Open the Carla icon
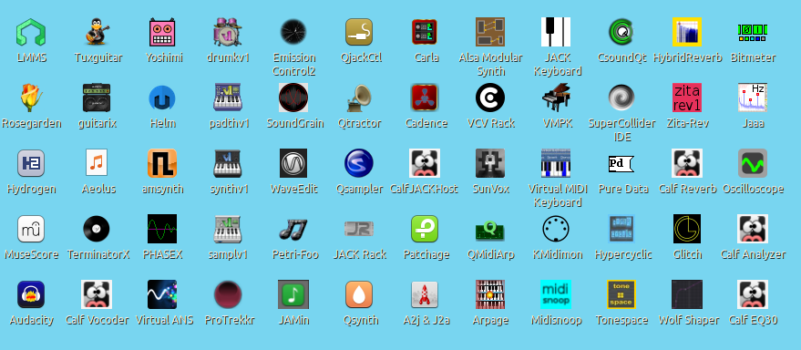 [x=425, y=32]
